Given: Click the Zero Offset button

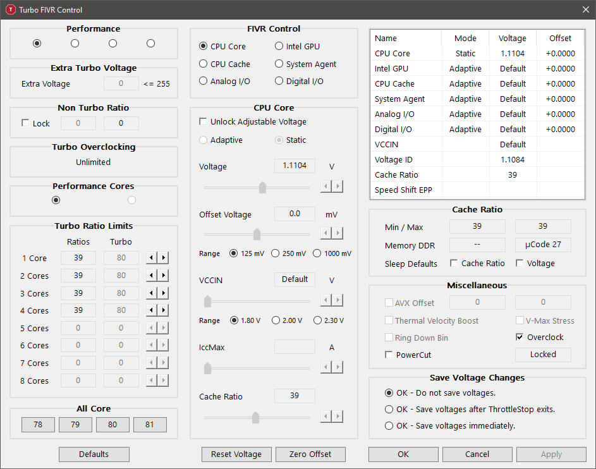Looking at the screenshot, I should (310, 454).
